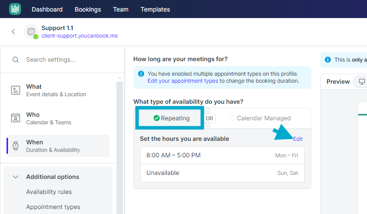Click the search magnifier icon
The width and height of the screenshot is (367, 214).
(16, 60)
